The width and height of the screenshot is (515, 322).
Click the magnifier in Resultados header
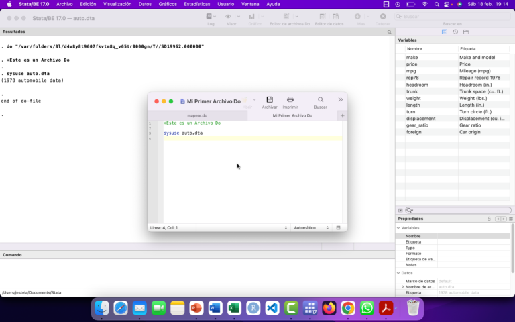[389, 32]
